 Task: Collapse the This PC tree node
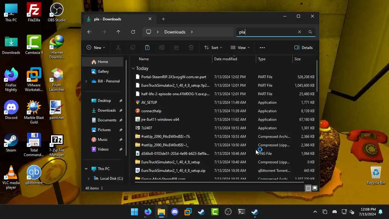point(86,169)
